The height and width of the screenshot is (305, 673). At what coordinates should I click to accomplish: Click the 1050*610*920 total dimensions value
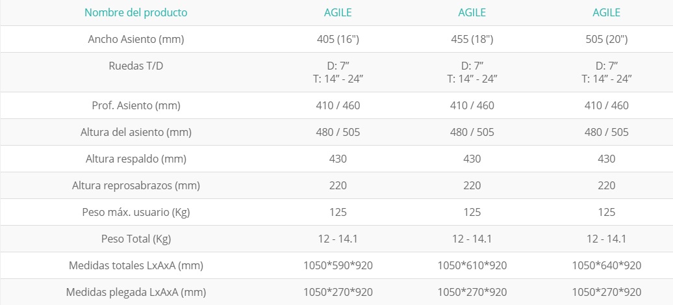(x=472, y=265)
